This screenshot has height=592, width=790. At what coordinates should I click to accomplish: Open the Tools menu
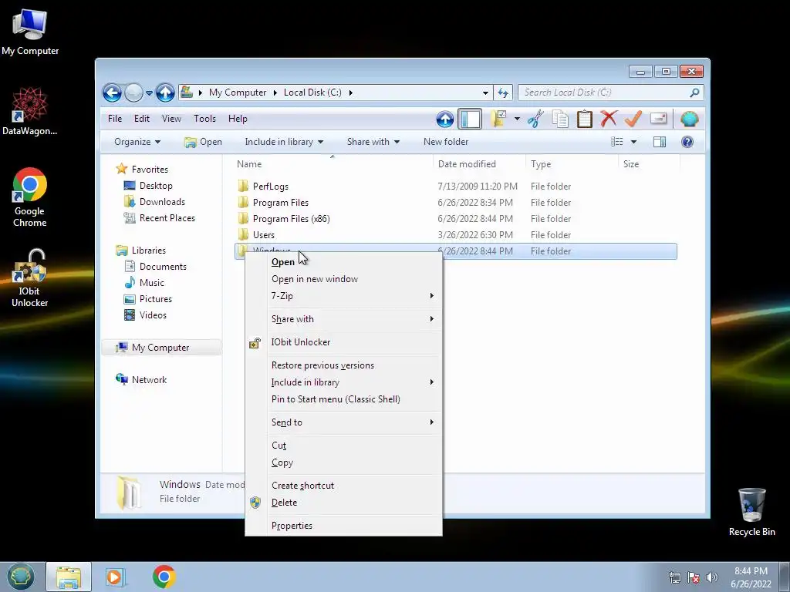pos(204,119)
